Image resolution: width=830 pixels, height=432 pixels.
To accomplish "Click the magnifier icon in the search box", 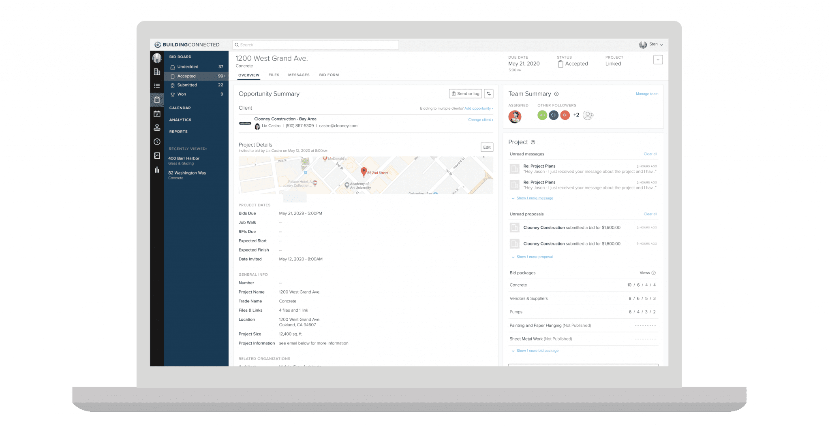I will [x=237, y=45].
